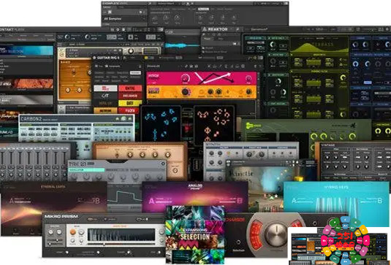Open TRK-01 settings gear icon
The image size is (391, 265).
tap(163, 164)
